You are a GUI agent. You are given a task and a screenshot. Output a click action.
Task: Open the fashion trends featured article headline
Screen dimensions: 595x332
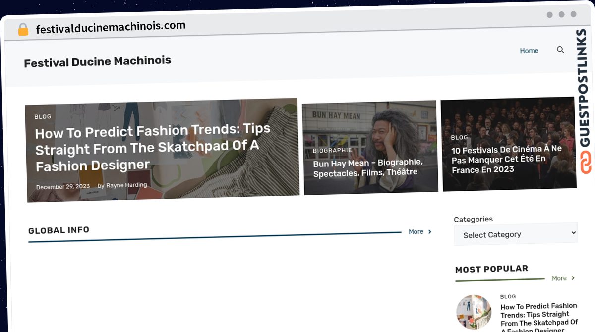153,148
